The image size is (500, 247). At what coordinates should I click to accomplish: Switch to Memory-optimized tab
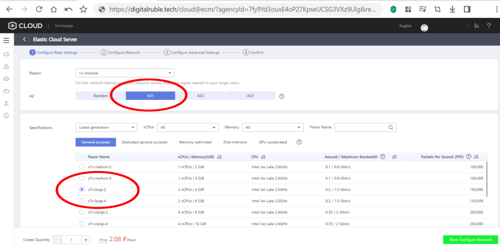point(195,142)
